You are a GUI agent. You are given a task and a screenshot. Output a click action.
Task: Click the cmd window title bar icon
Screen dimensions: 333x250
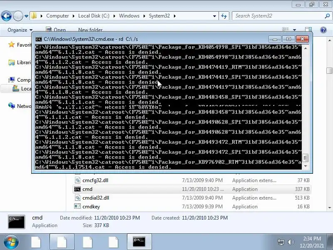point(39,39)
